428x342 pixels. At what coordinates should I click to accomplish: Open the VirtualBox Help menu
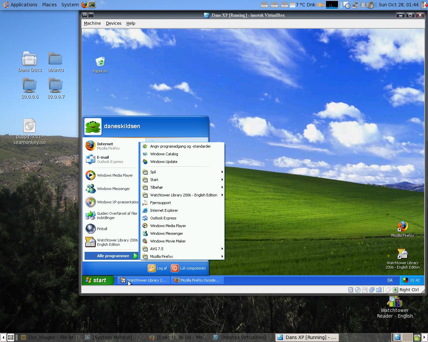coord(131,23)
